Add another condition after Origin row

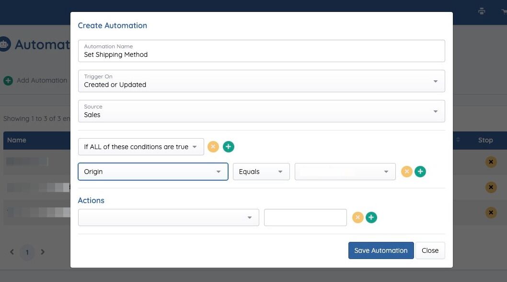(420, 172)
